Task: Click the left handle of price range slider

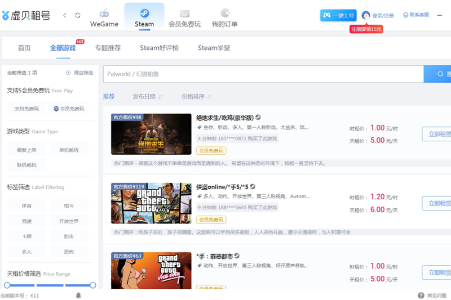Action: [7, 285]
